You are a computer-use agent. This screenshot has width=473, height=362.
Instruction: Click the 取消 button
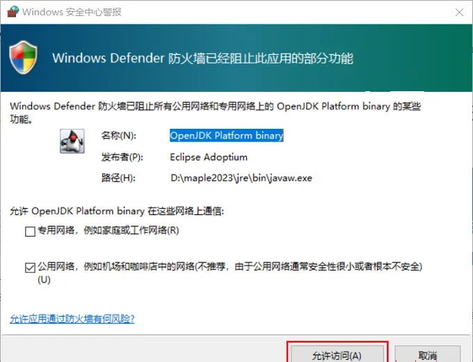pos(428,354)
